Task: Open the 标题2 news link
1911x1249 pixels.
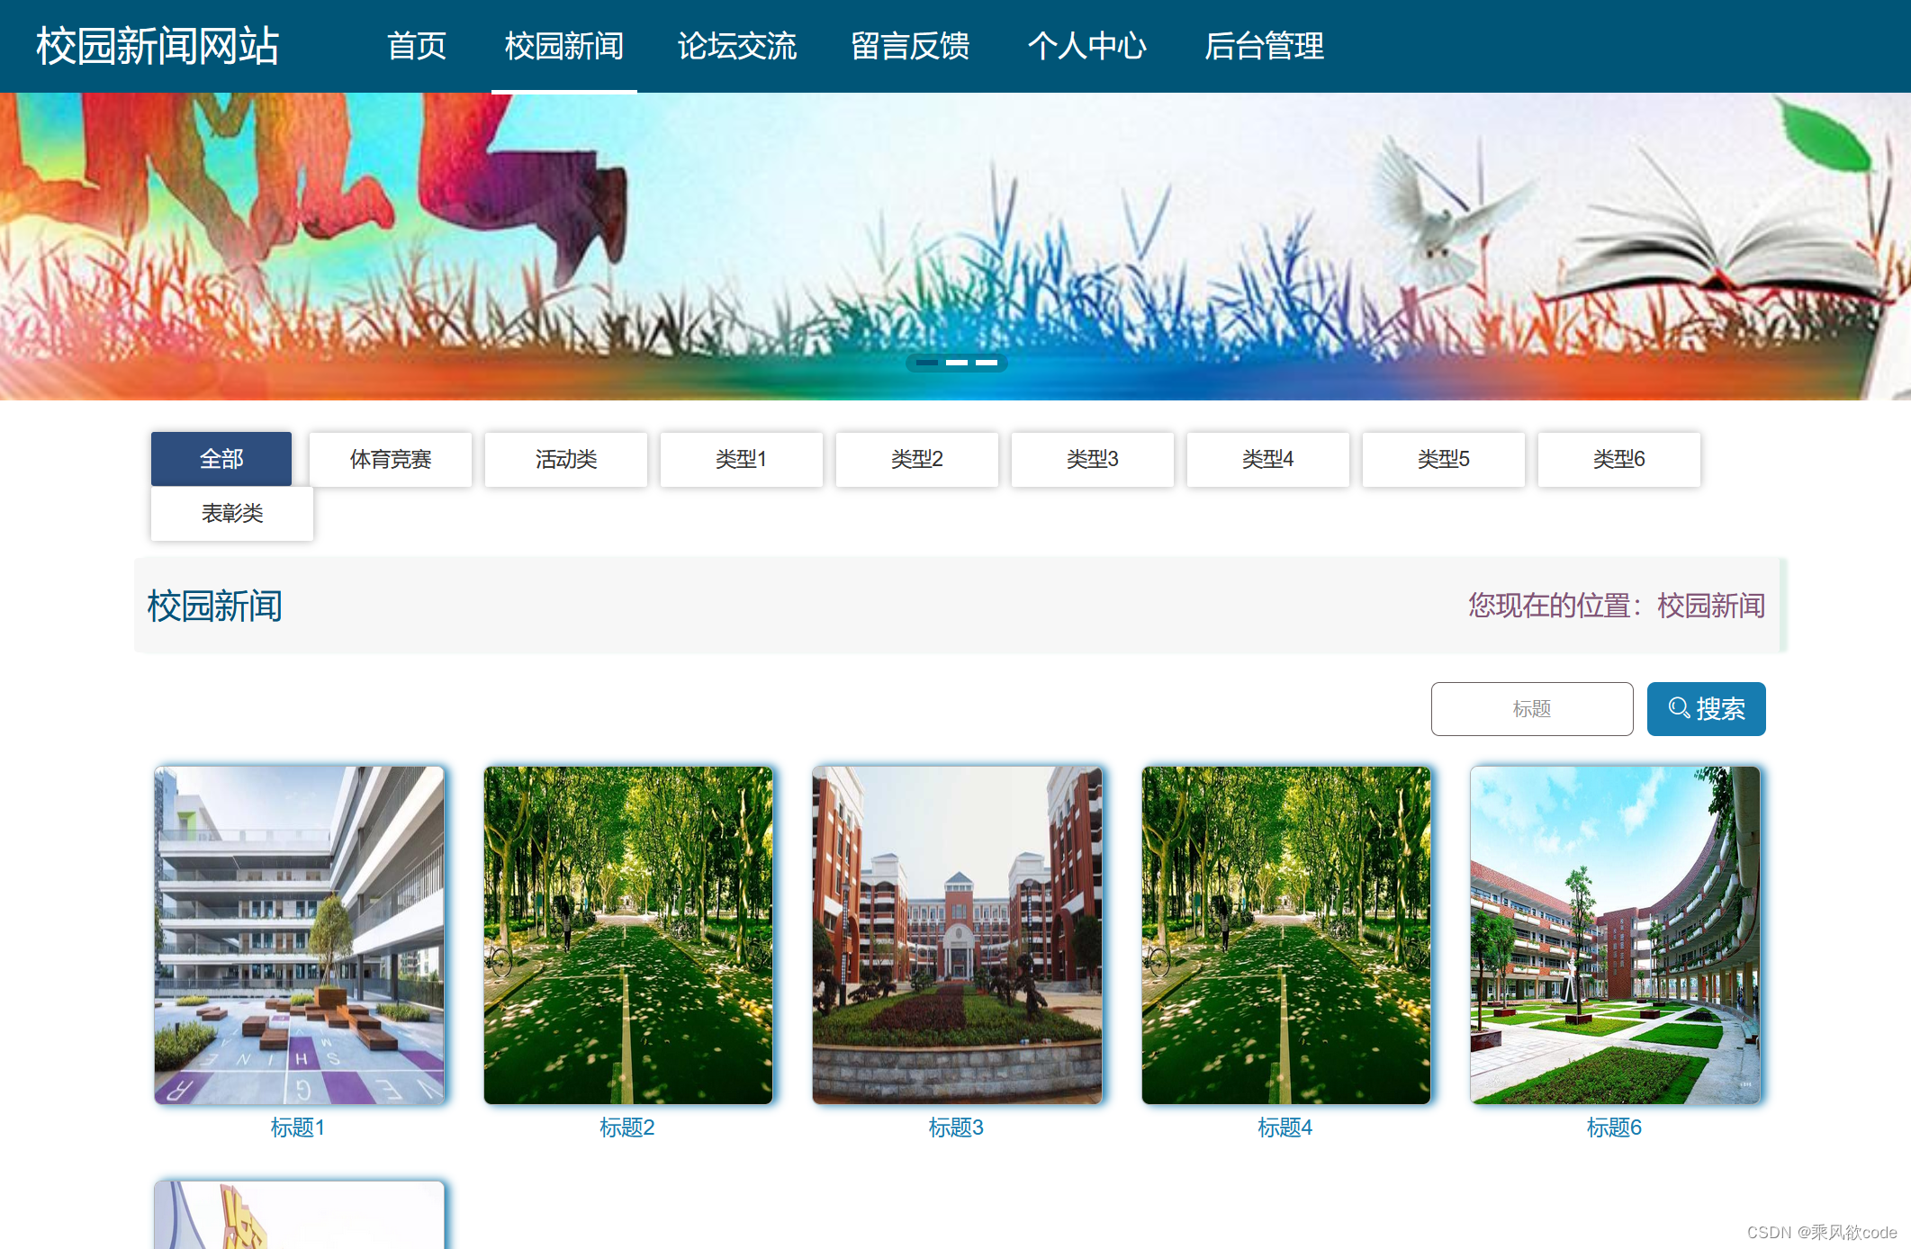Action: (x=628, y=1128)
